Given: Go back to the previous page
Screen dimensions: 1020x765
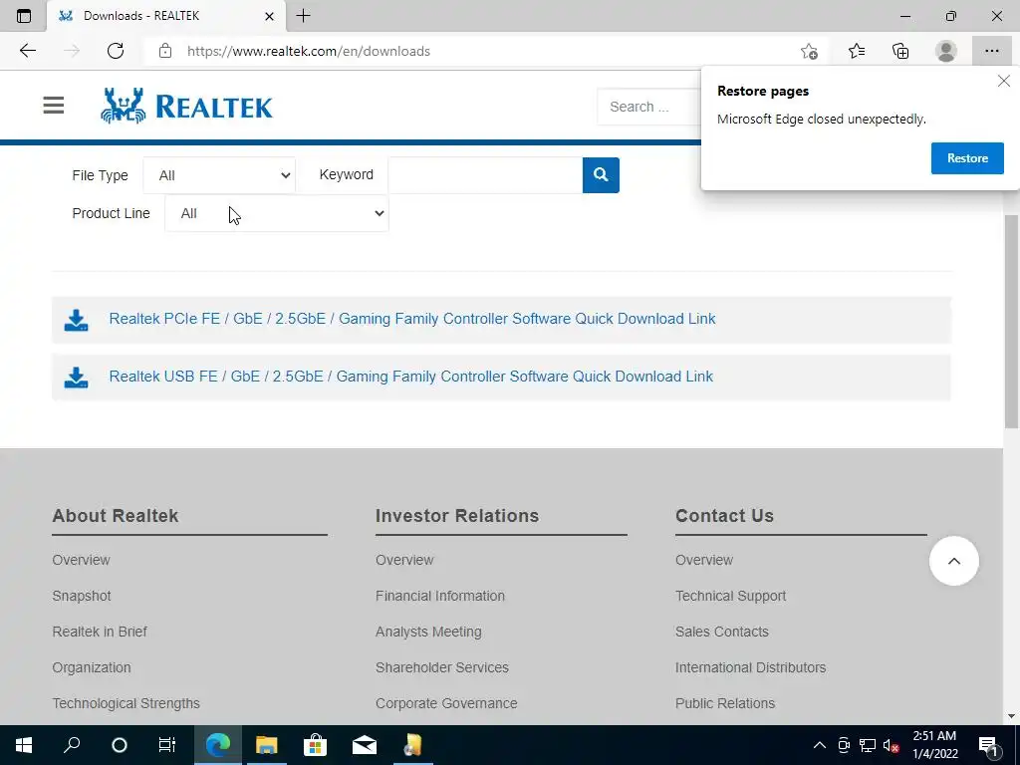Looking at the screenshot, I should point(27,51).
